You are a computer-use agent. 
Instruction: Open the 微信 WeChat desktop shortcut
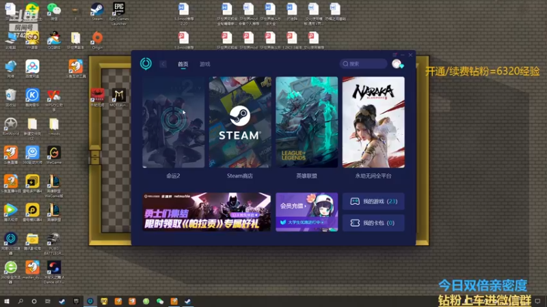click(x=54, y=12)
